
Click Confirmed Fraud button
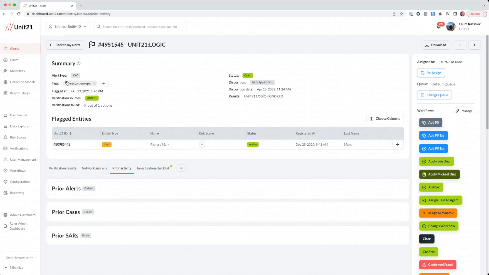(438, 265)
